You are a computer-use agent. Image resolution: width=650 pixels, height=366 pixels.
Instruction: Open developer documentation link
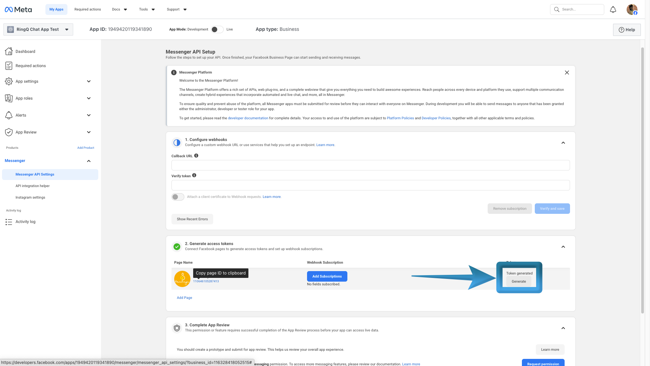tap(248, 118)
